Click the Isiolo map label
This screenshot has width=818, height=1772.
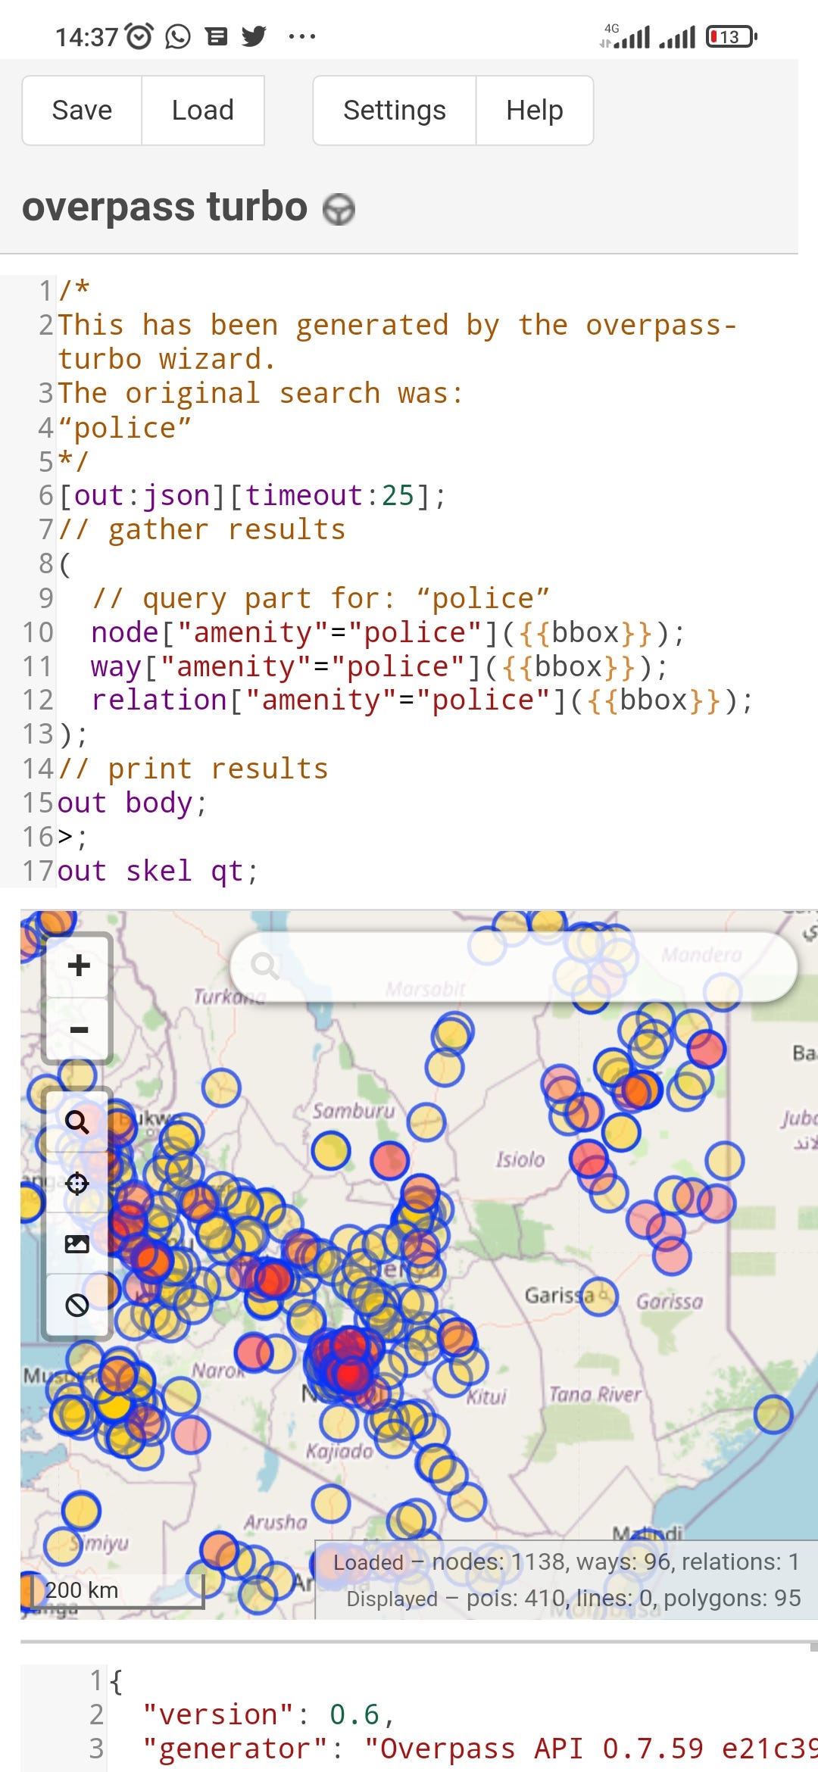520,1159
